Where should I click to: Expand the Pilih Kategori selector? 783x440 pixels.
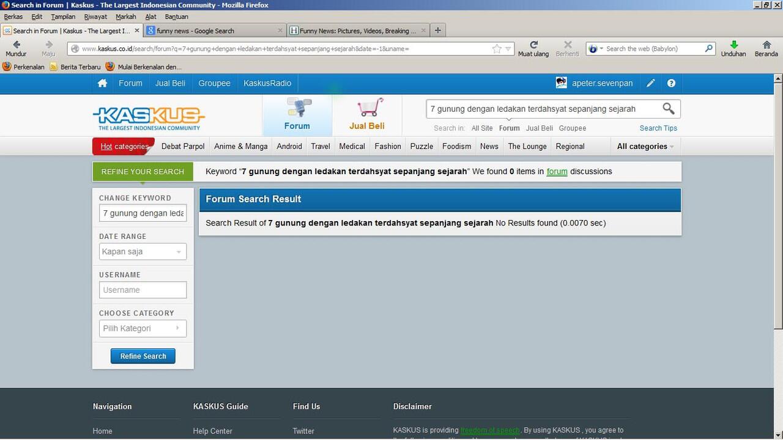[x=143, y=328]
